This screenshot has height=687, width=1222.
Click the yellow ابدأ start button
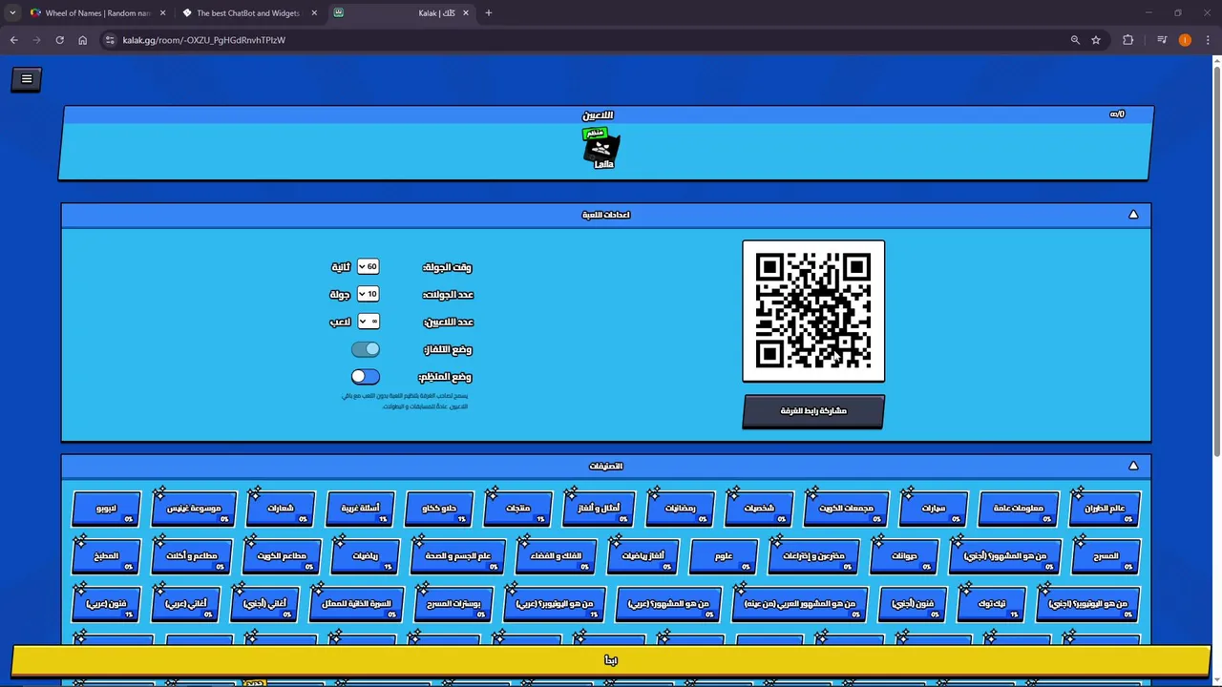(x=611, y=660)
